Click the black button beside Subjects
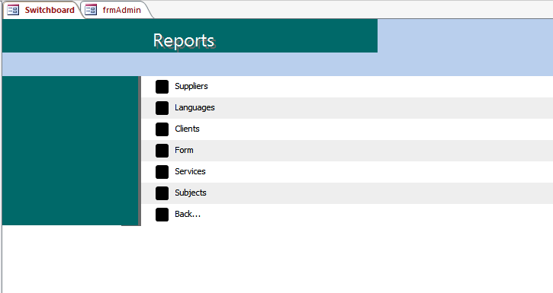The height and width of the screenshot is (293, 553). coord(162,193)
